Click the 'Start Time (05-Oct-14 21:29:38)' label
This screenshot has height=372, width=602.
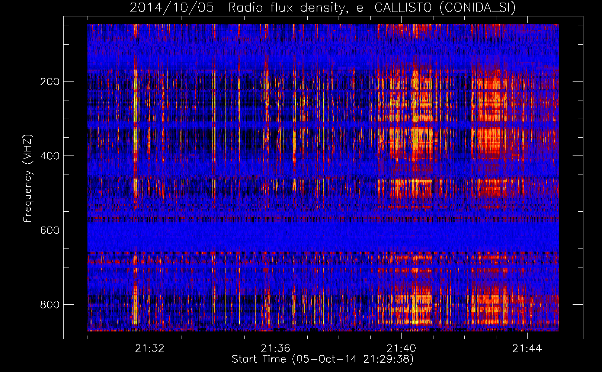click(323, 359)
